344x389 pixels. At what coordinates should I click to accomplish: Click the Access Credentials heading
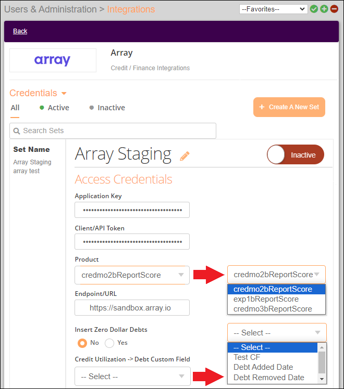pyautogui.click(x=124, y=179)
